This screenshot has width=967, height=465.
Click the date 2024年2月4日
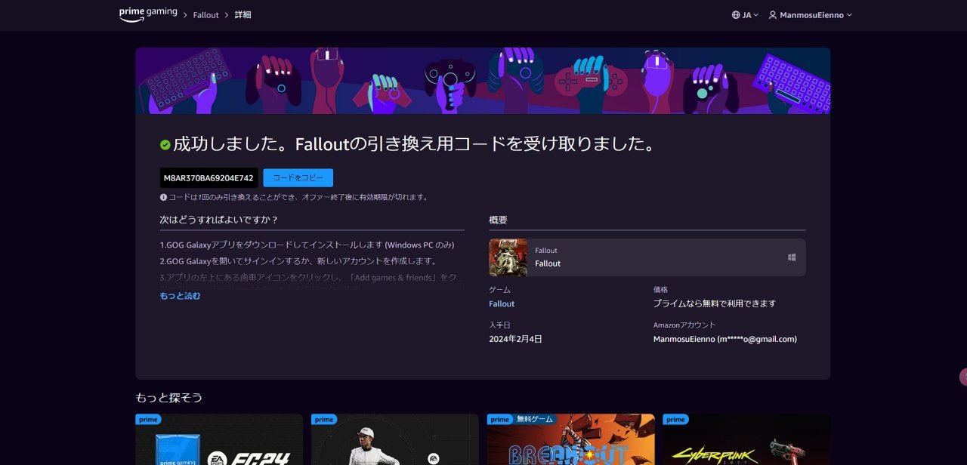click(515, 339)
